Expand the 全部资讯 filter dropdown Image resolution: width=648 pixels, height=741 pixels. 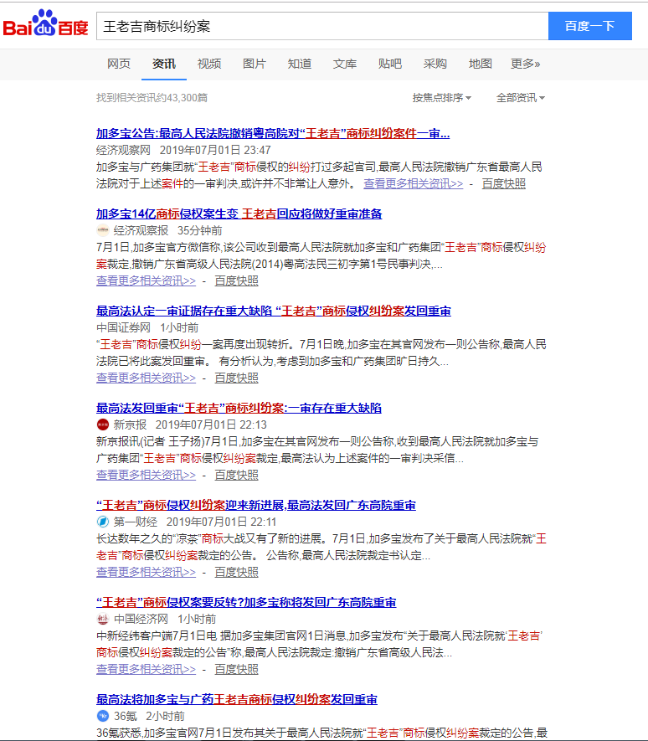pyautogui.click(x=520, y=98)
